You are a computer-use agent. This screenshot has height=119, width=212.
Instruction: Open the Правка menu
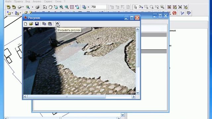pos(19,1)
